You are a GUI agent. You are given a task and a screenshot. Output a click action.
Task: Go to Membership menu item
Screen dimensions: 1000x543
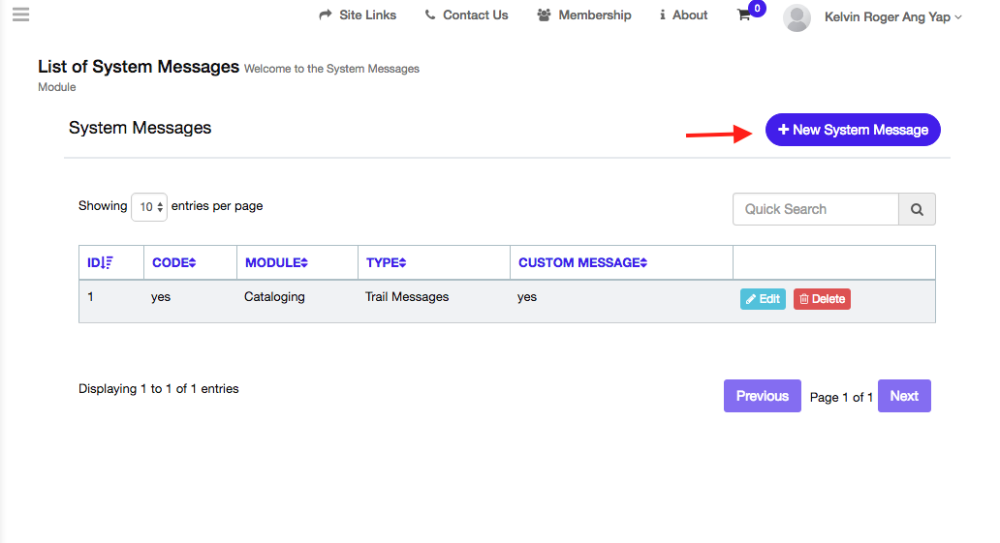(x=584, y=15)
